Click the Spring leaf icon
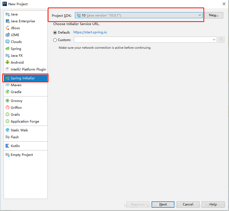The width and height of the screenshot is (229, 211). click(x=7, y=48)
